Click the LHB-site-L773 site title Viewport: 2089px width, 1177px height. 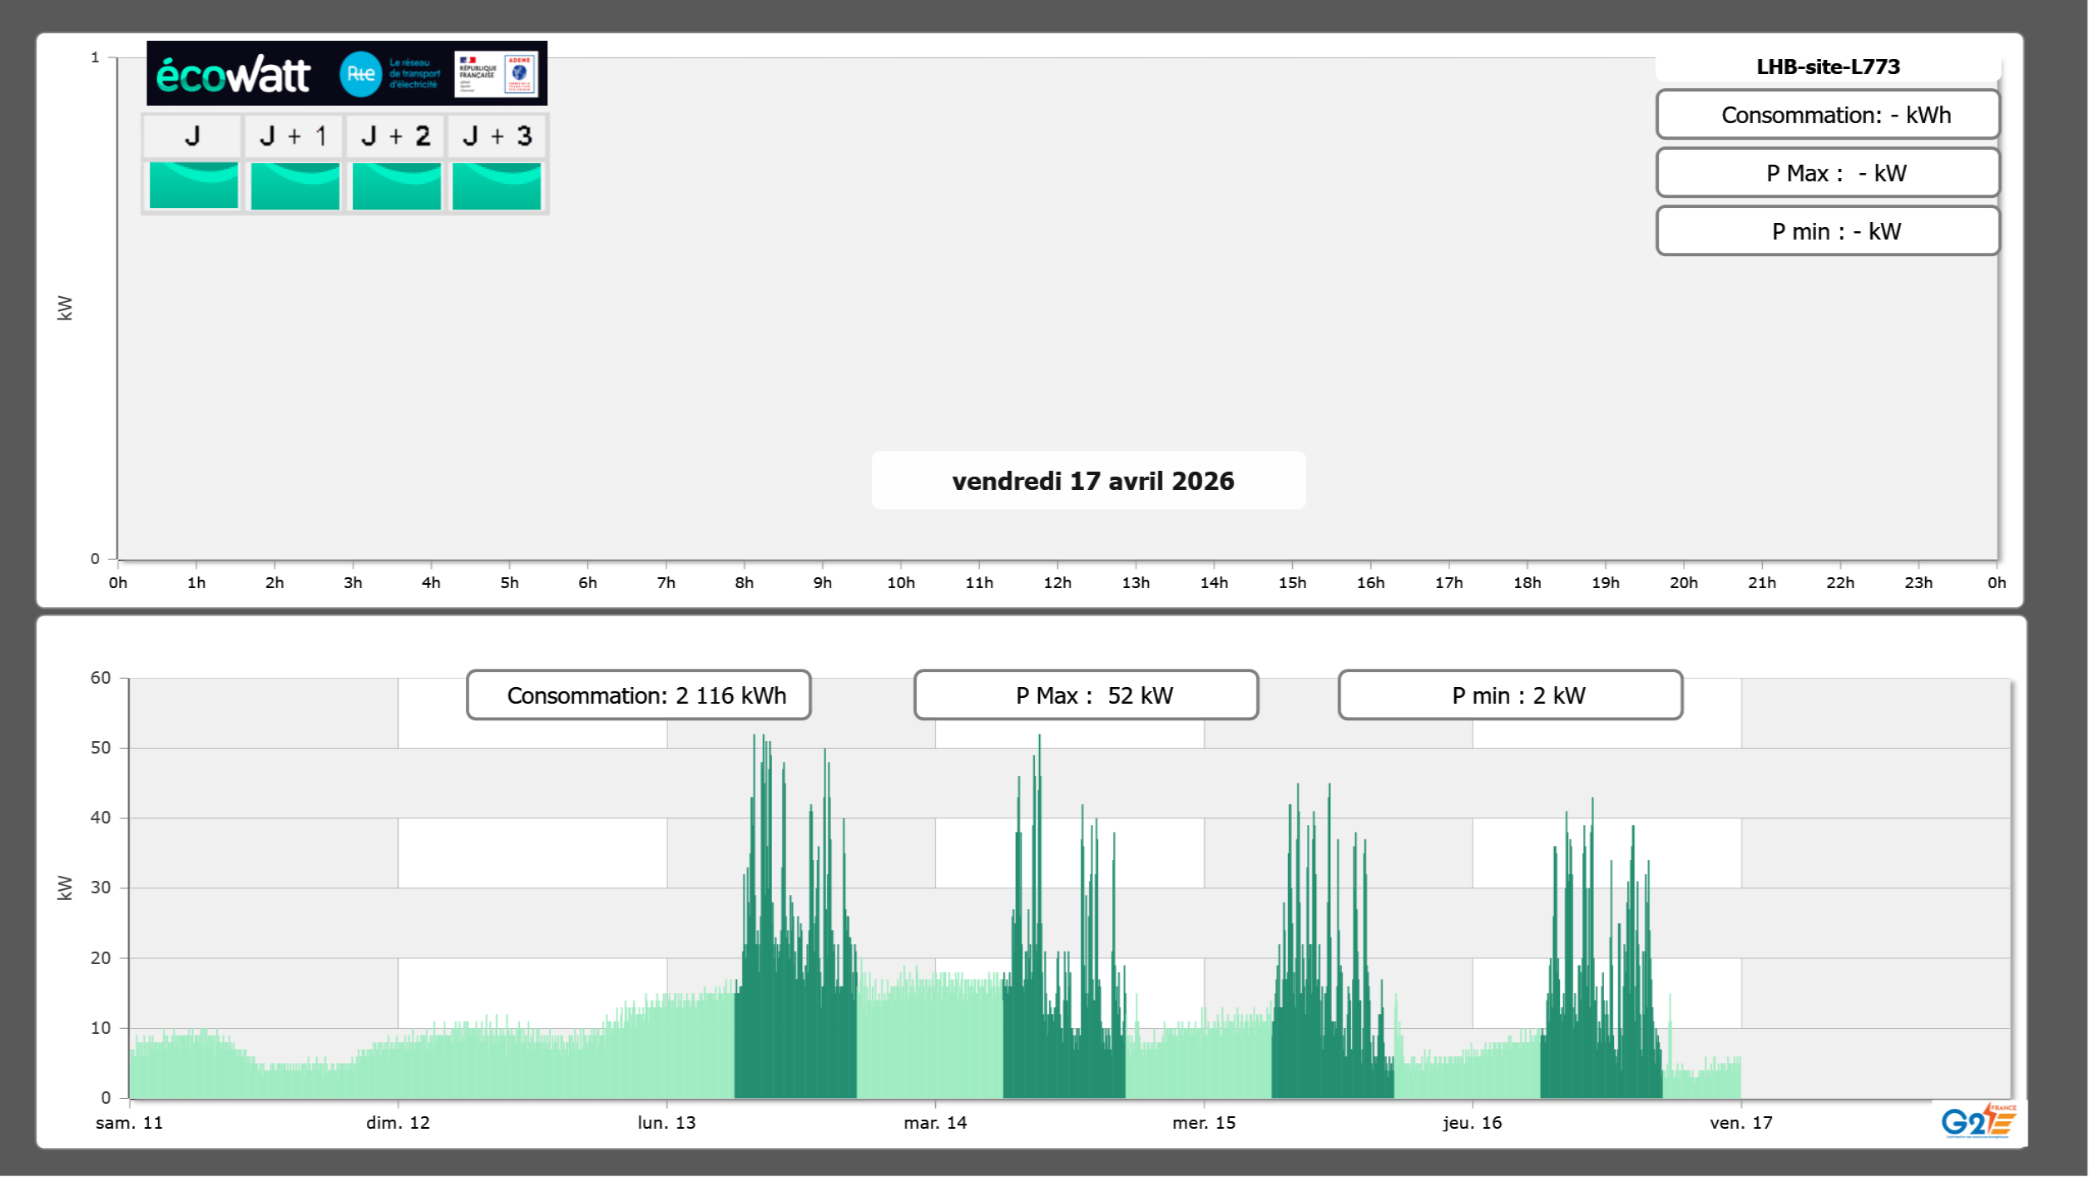click(x=1828, y=67)
